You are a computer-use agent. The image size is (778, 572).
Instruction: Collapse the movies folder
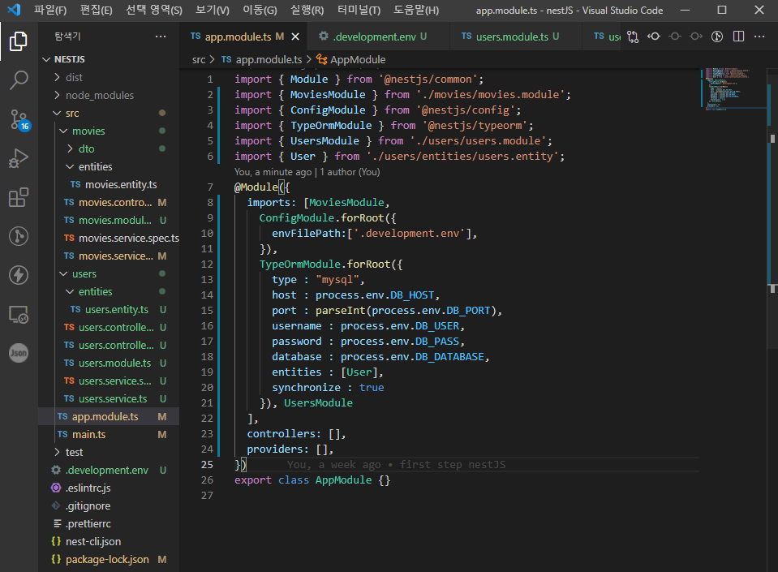click(x=109, y=131)
